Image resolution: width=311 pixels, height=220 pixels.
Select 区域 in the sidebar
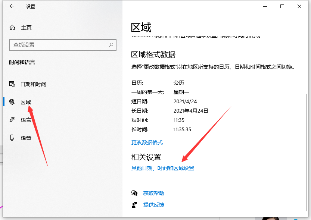(x=26, y=102)
